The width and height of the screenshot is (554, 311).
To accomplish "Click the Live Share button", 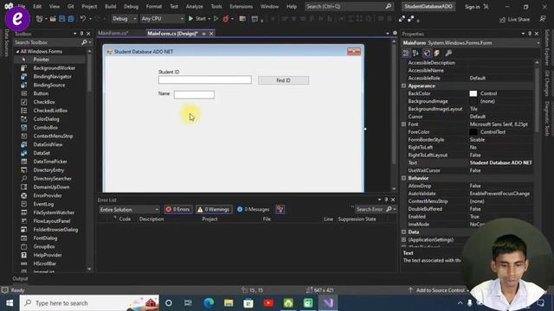I will pos(514,19).
